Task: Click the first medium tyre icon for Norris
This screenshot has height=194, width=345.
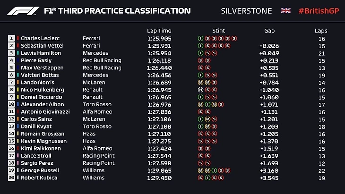Action: 201,82
